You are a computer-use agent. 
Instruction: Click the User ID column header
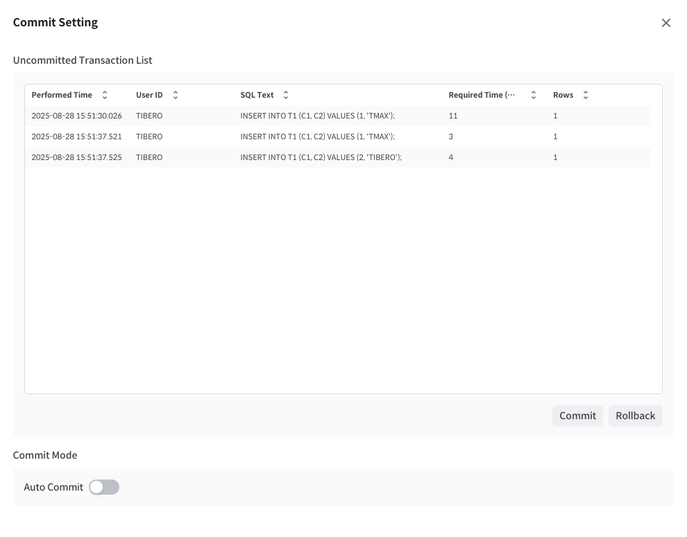click(x=149, y=95)
